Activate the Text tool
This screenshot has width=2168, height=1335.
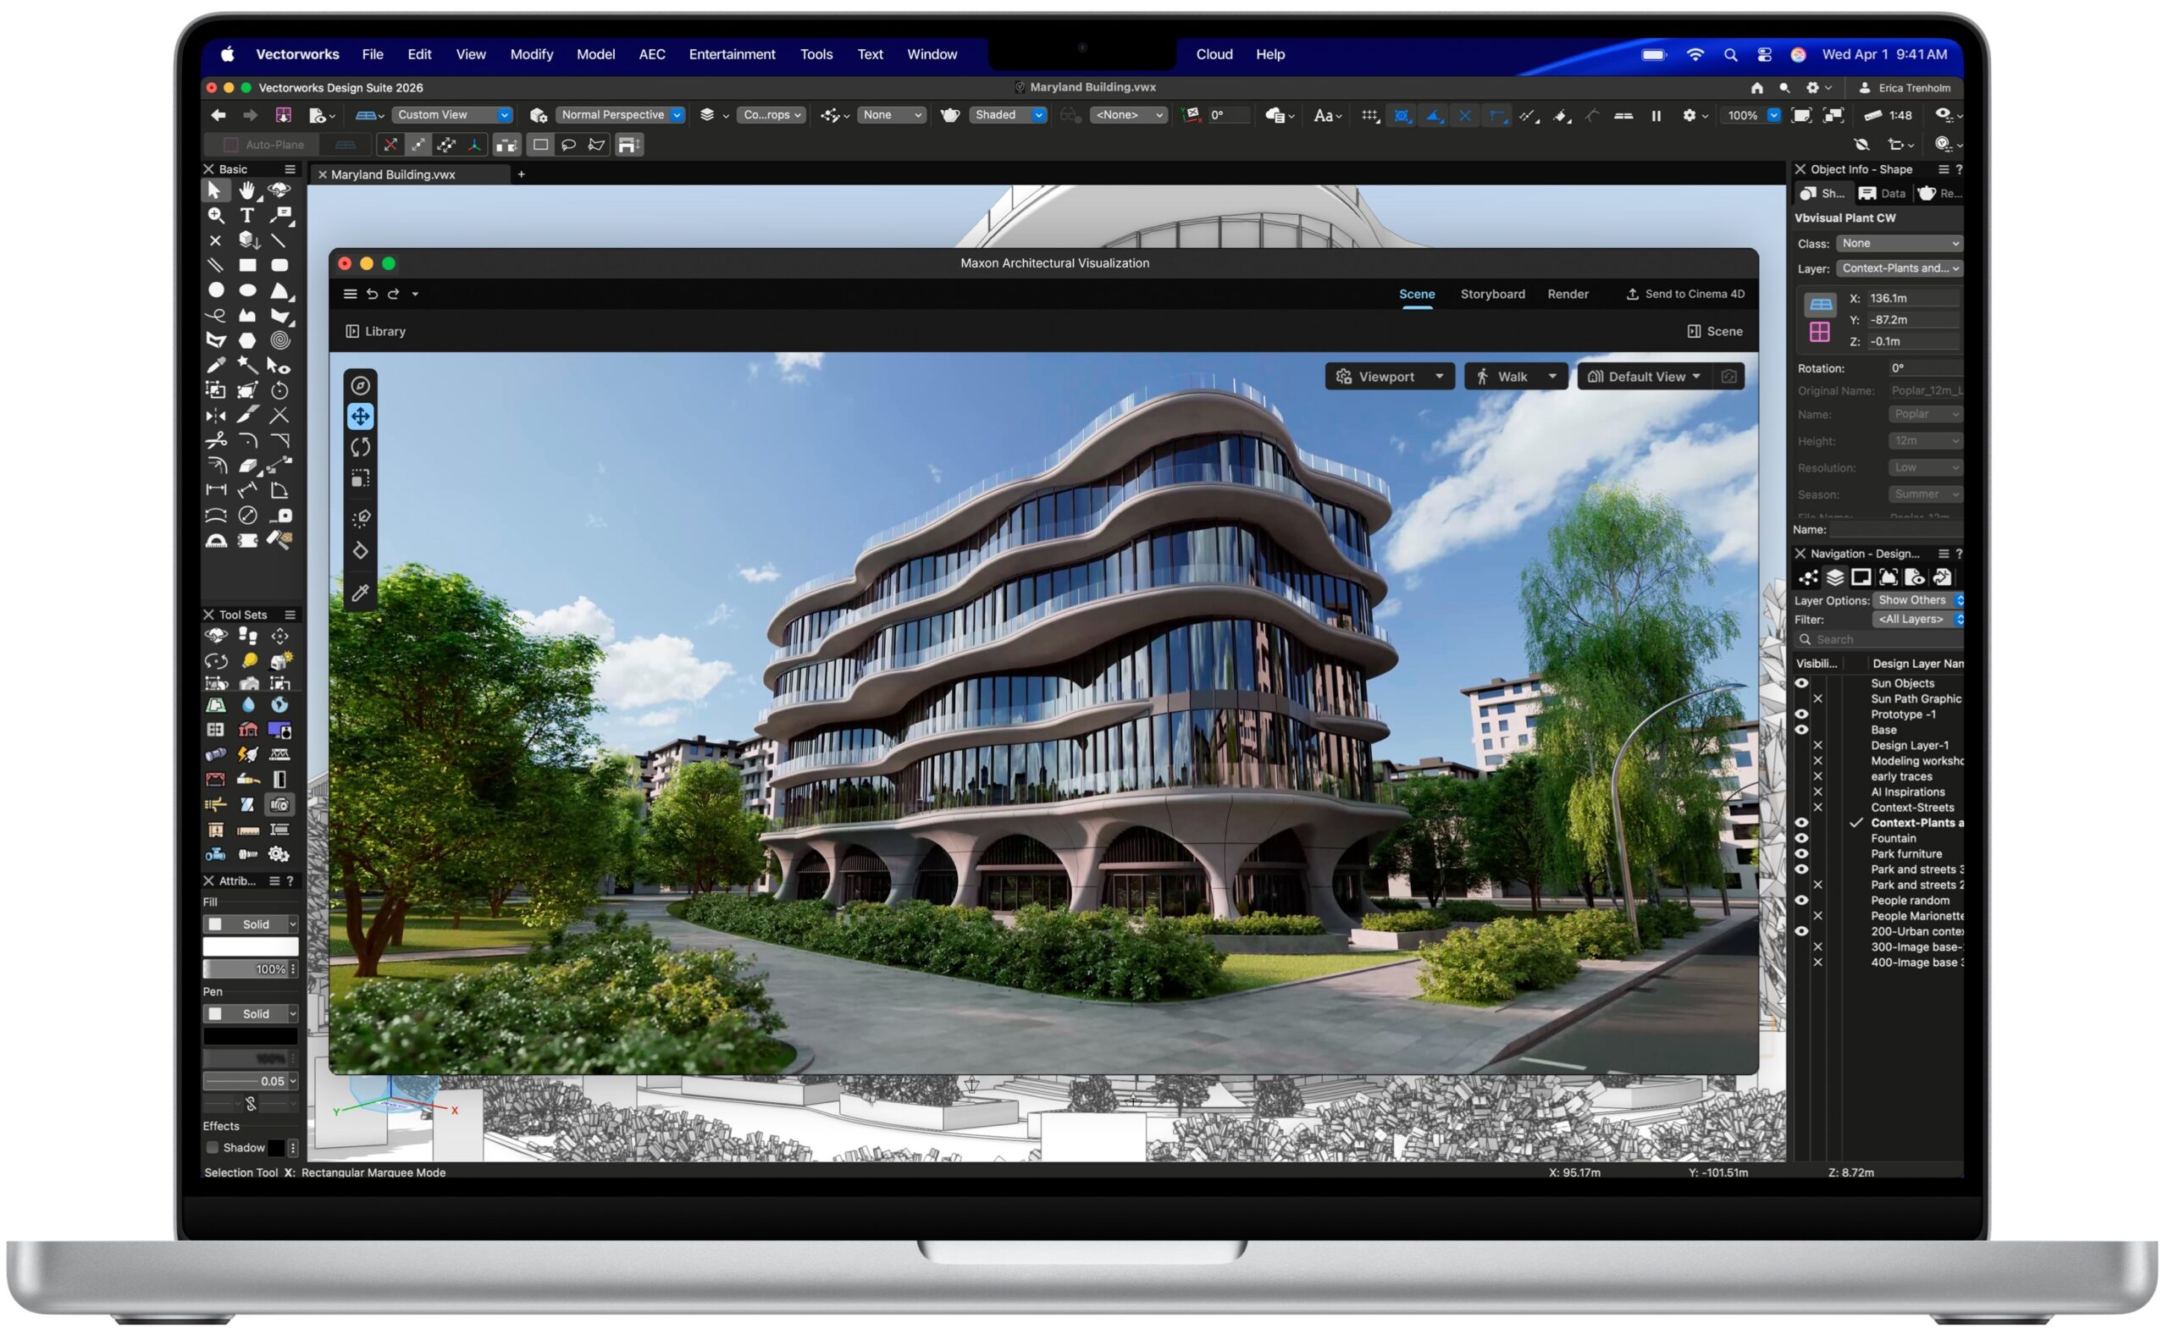248,215
